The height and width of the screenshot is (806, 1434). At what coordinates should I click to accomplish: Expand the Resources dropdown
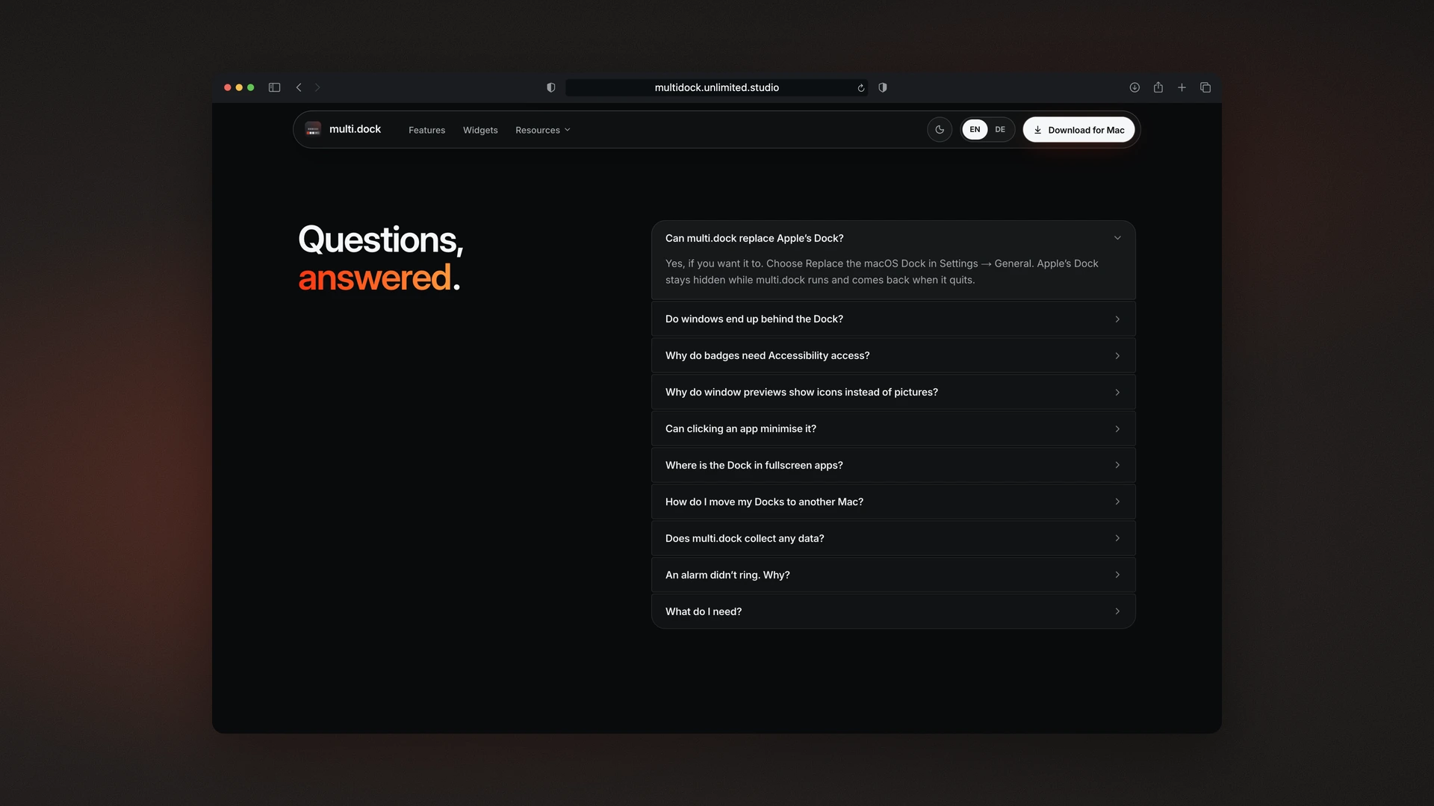tap(543, 130)
